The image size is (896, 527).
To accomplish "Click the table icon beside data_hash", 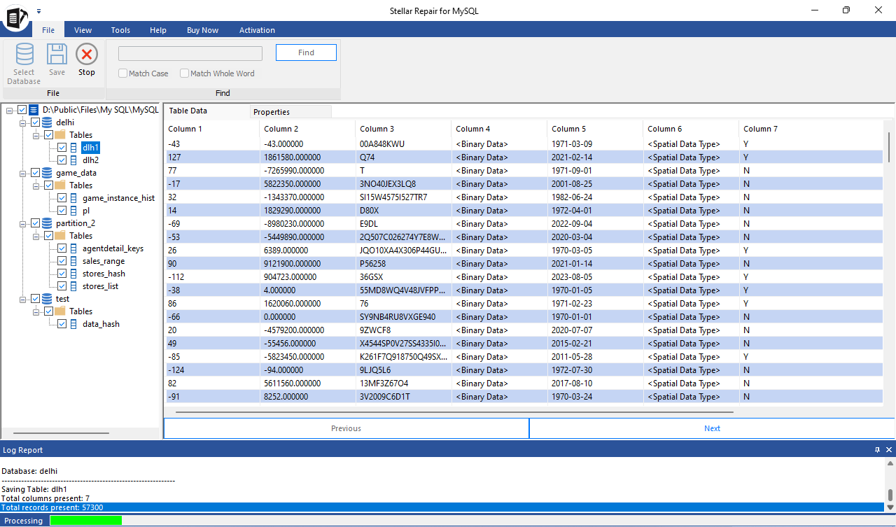I will pyautogui.click(x=73, y=324).
